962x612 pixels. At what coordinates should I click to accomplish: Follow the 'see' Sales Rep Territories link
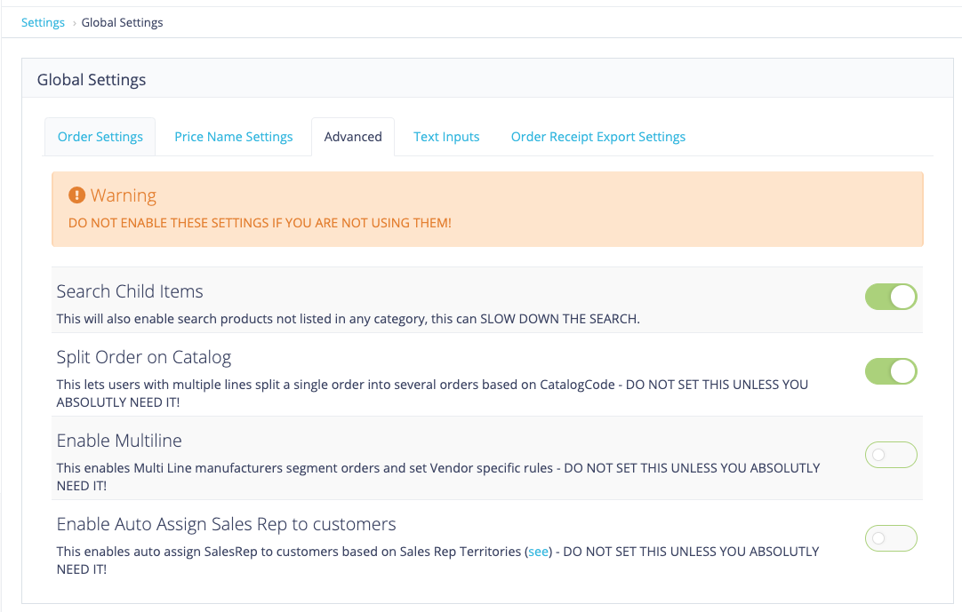539,552
